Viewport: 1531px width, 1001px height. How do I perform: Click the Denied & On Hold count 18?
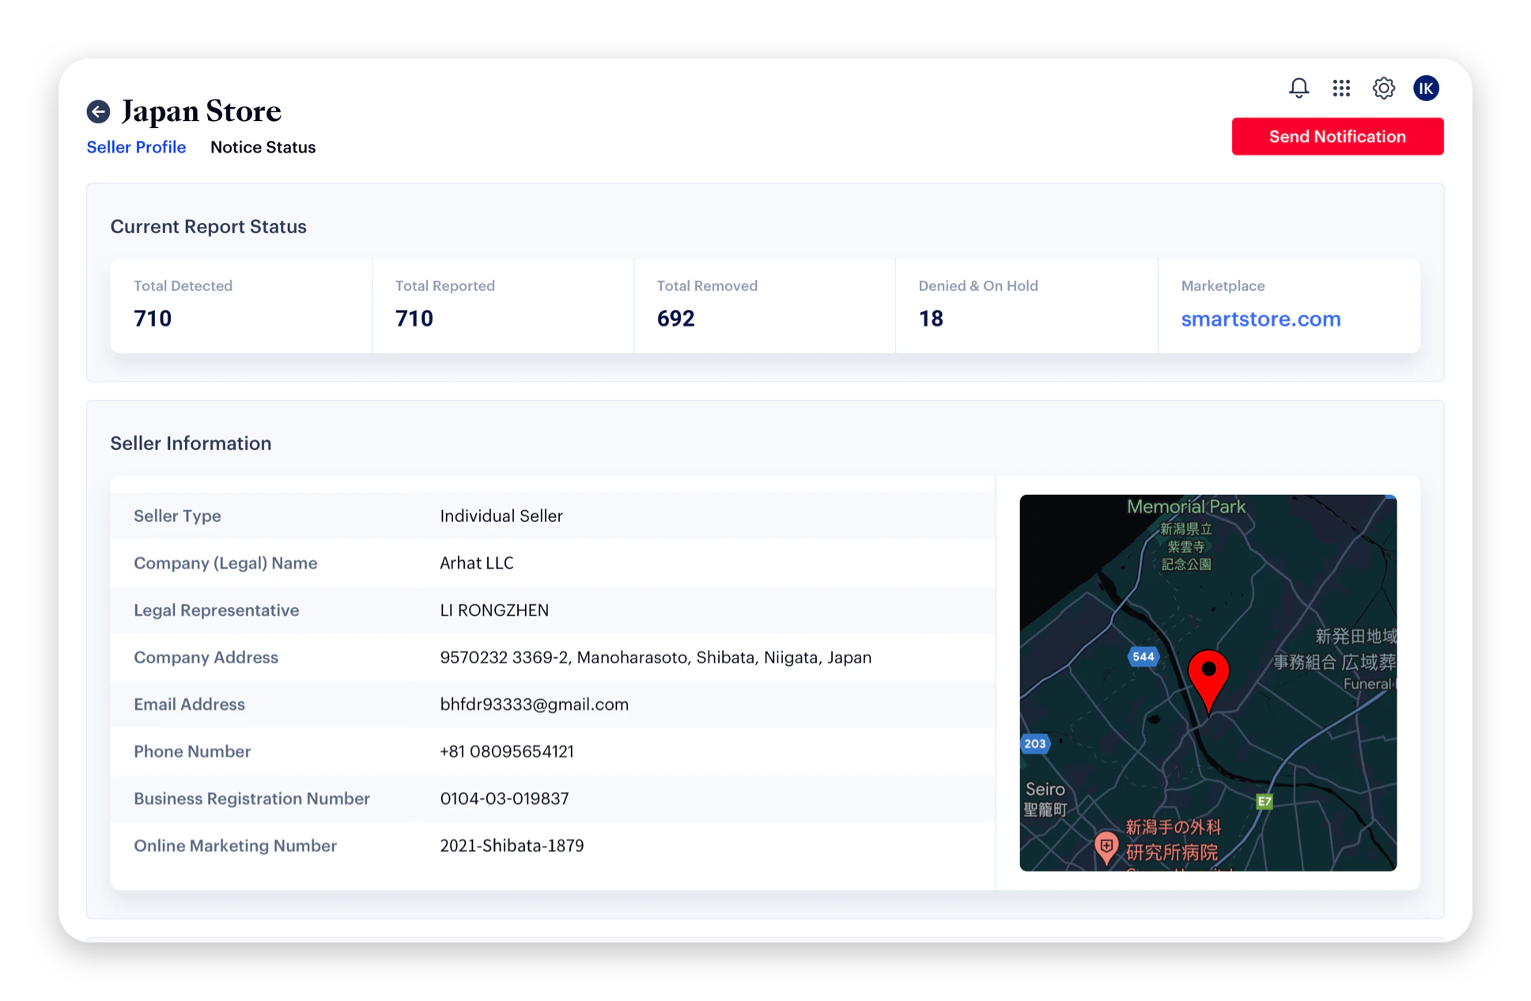(931, 318)
